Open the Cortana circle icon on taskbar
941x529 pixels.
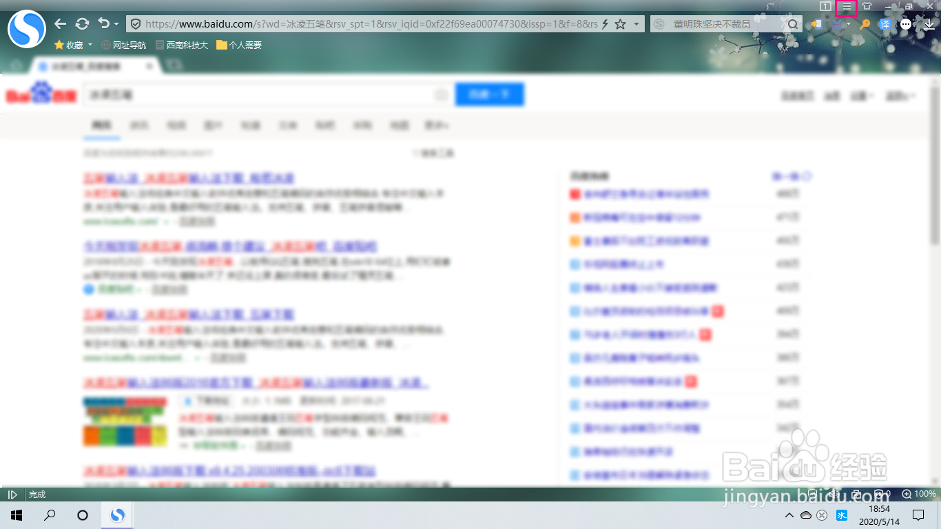coord(83,515)
